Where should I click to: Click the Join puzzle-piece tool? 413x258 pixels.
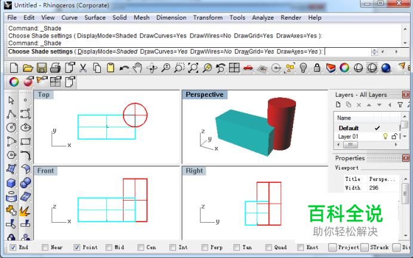11,210
